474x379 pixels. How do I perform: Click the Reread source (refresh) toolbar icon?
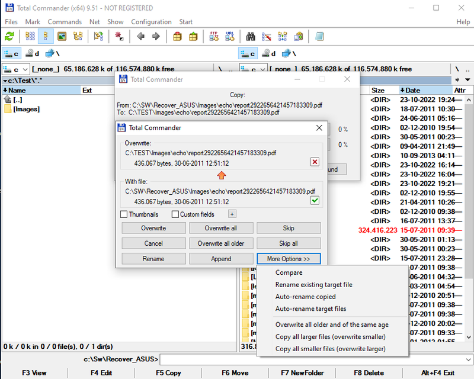click(x=9, y=37)
